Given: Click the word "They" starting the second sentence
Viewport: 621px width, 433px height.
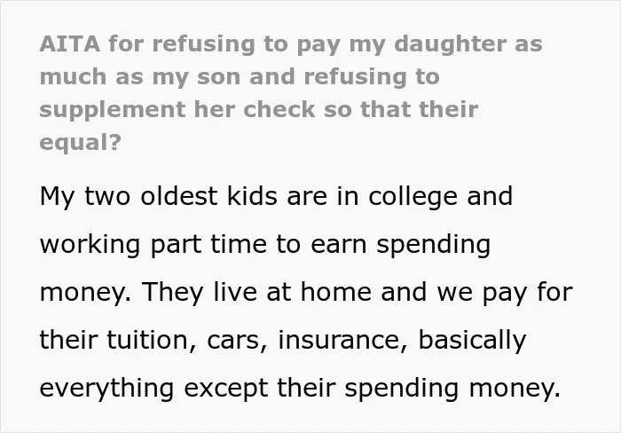Looking at the screenshot, I should pos(173,293).
